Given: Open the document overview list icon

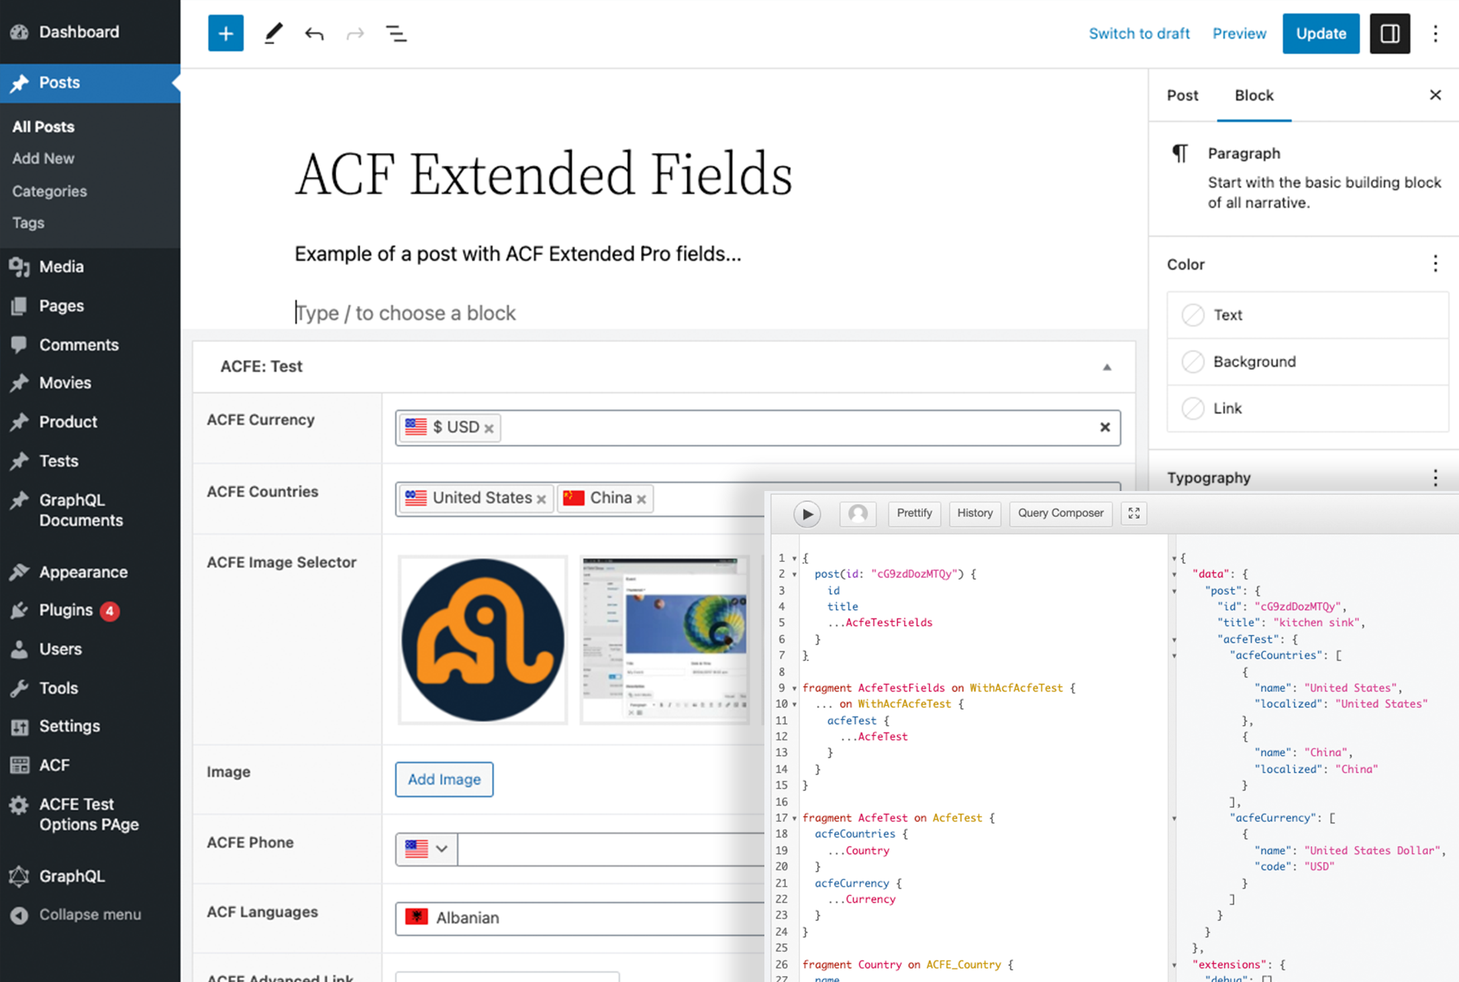Looking at the screenshot, I should pyautogui.click(x=396, y=33).
